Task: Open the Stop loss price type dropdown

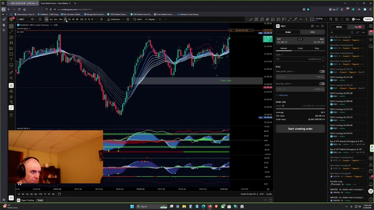Action: [x=284, y=84]
